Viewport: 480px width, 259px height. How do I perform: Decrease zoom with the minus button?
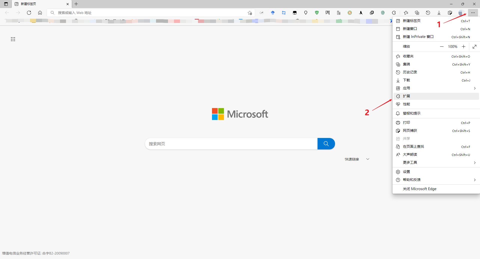point(442,47)
